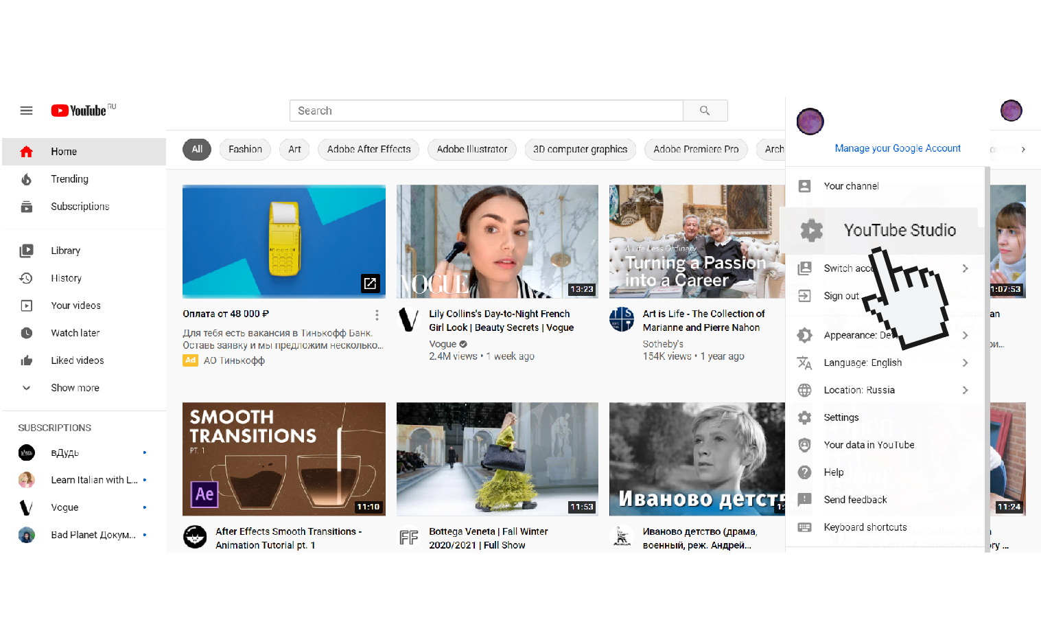Expand the Language: English submenu arrow

point(966,363)
